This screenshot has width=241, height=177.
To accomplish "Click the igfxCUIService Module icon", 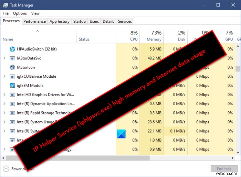I will (12, 76).
